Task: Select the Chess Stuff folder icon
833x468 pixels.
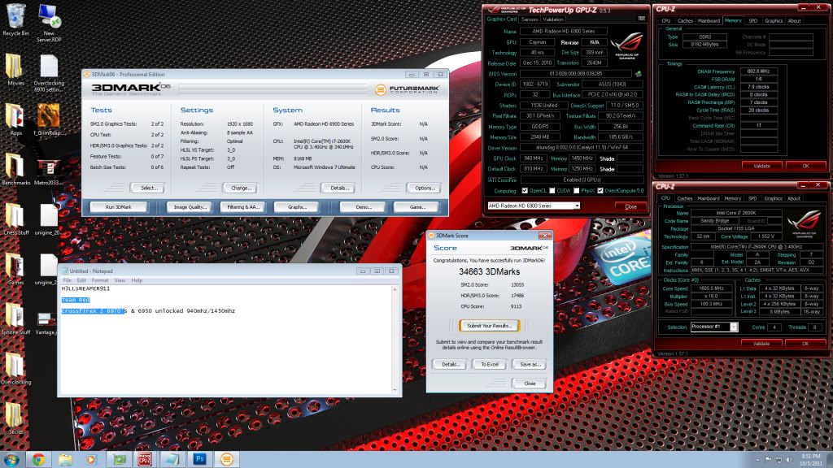Action: coord(15,219)
